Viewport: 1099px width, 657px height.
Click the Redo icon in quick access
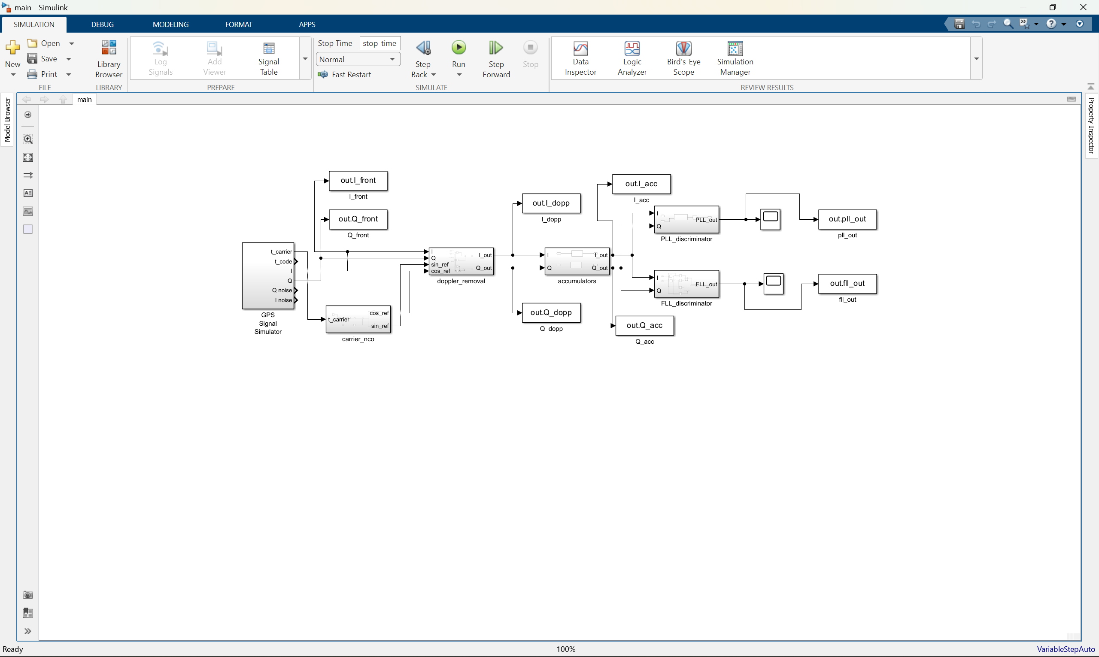tap(992, 24)
